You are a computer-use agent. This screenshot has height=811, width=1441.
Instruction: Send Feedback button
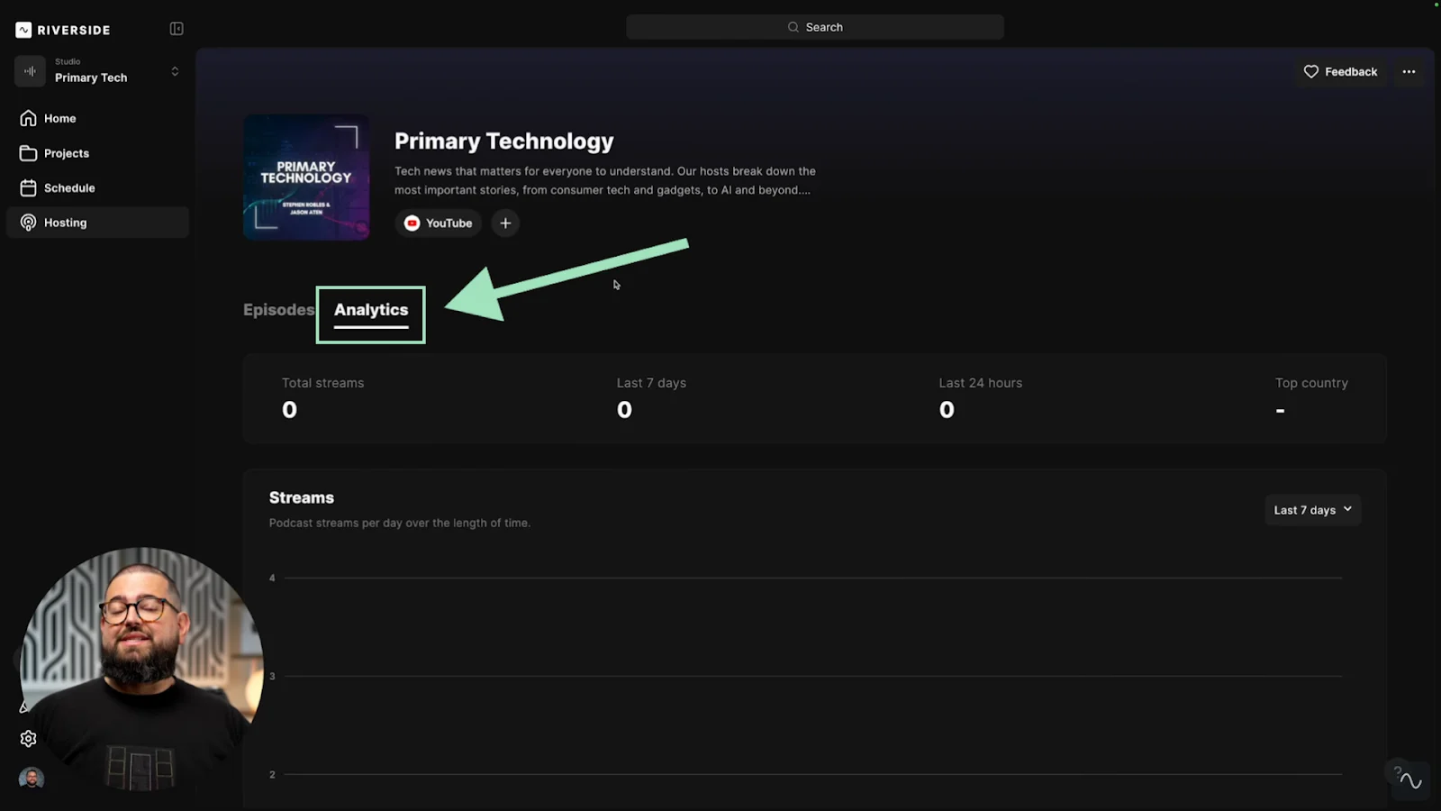1340,71
